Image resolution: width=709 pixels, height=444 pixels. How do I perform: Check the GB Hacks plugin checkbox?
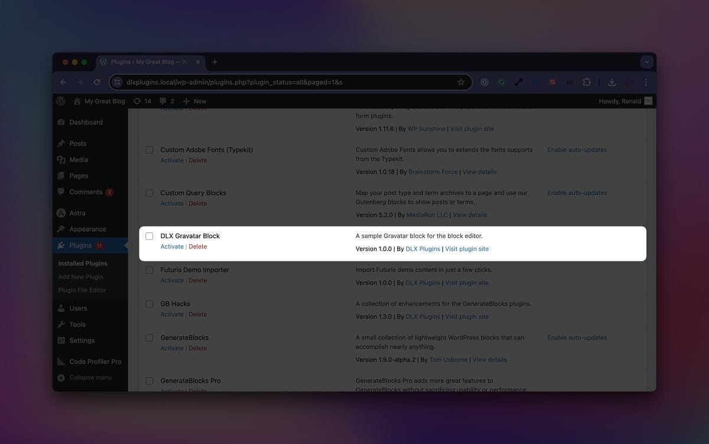point(149,304)
